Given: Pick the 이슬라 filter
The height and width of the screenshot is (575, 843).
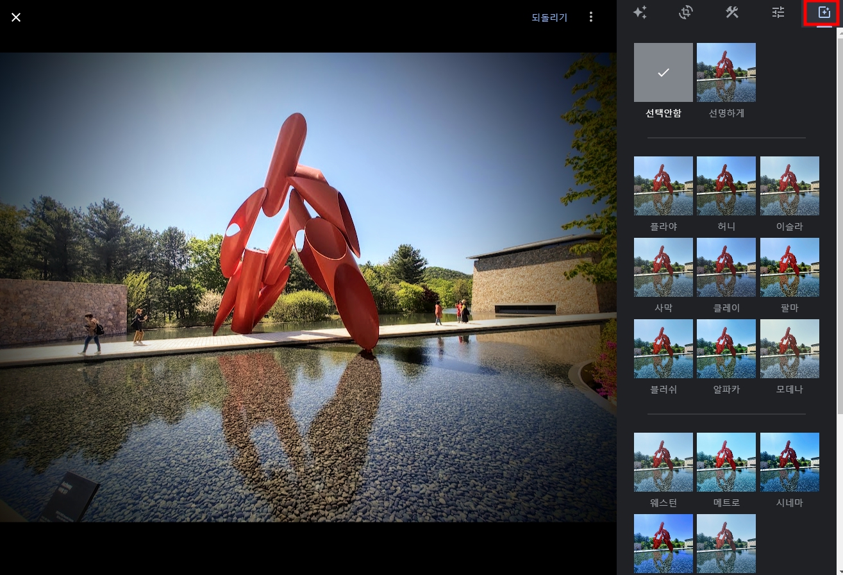Looking at the screenshot, I should 790,186.
